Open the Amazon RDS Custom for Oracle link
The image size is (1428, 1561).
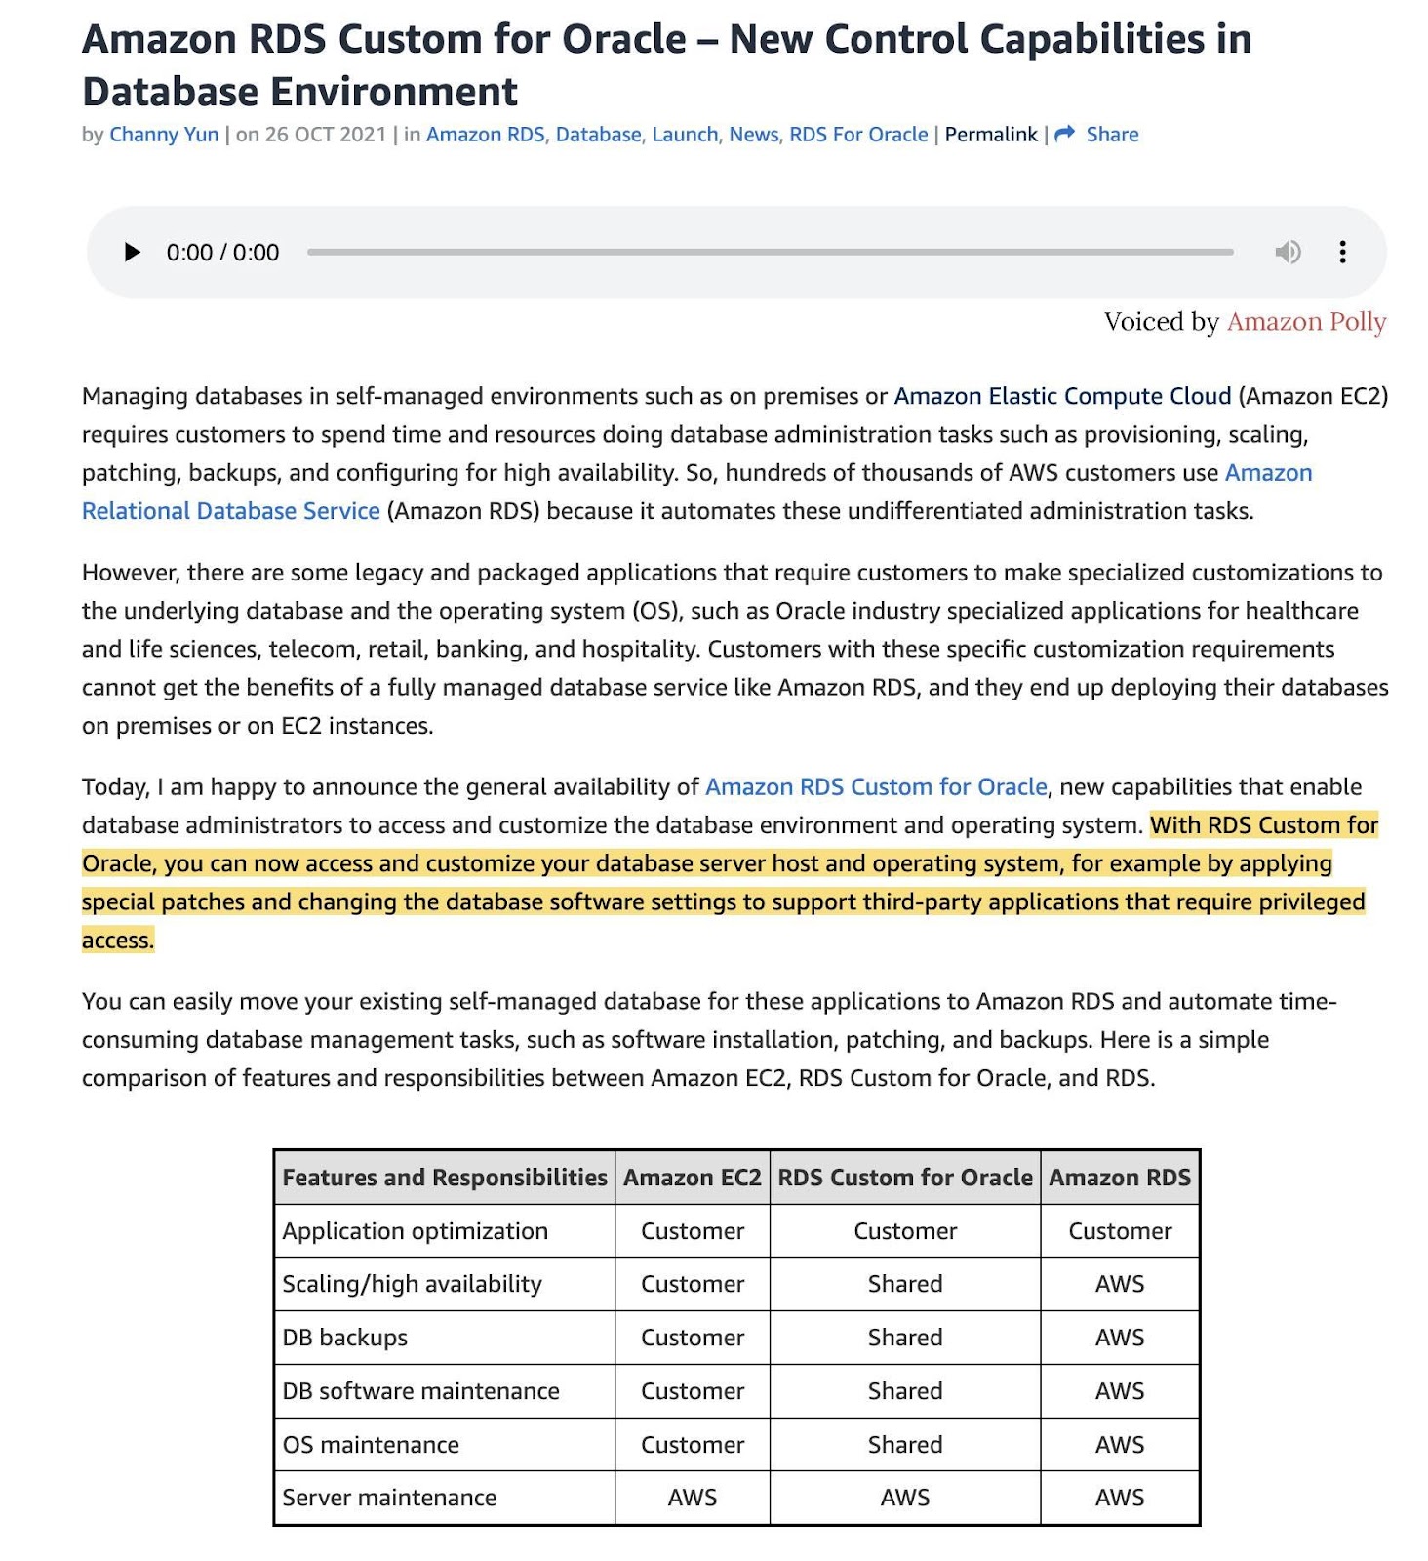point(876,787)
